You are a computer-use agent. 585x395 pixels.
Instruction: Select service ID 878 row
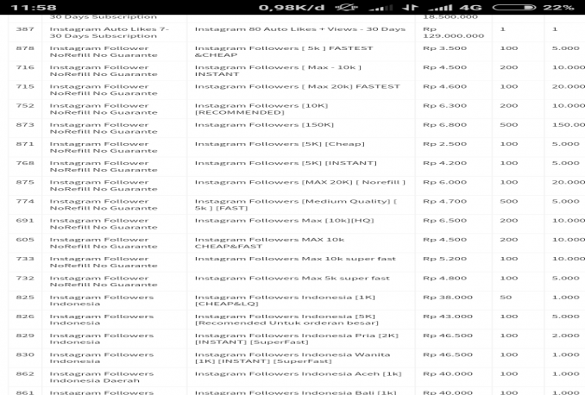point(25,48)
